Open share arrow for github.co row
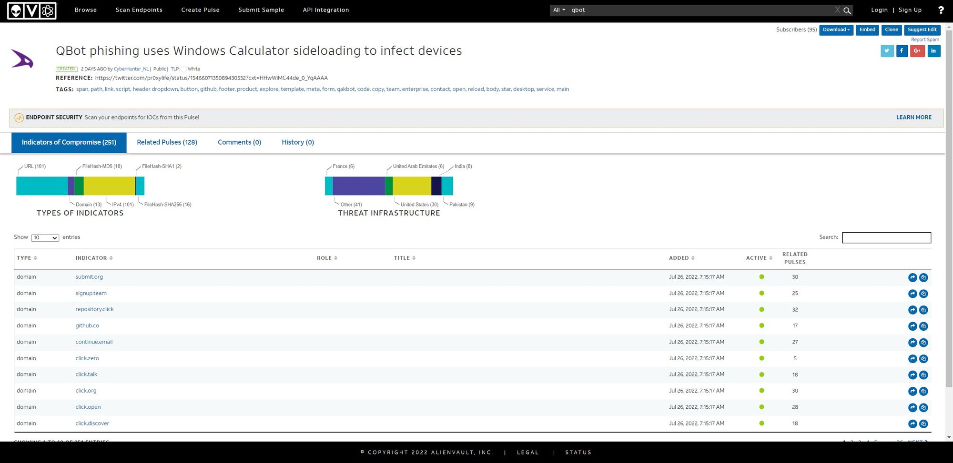 [912, 326]
